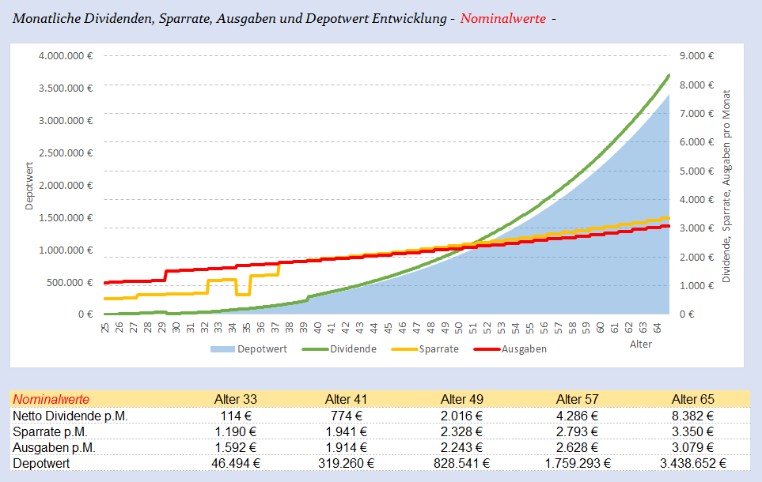The height and width of the screenshot is (482, 762).
Task: Select the cell showing 828.541 €
Action: point(464,463)
